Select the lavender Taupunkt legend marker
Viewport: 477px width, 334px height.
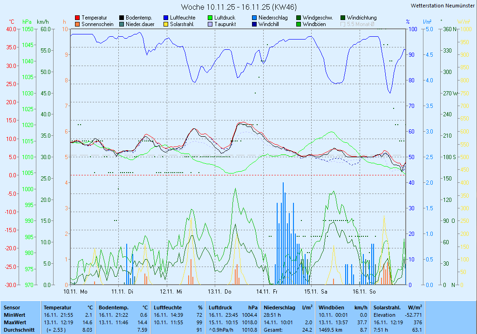(210, 24)
